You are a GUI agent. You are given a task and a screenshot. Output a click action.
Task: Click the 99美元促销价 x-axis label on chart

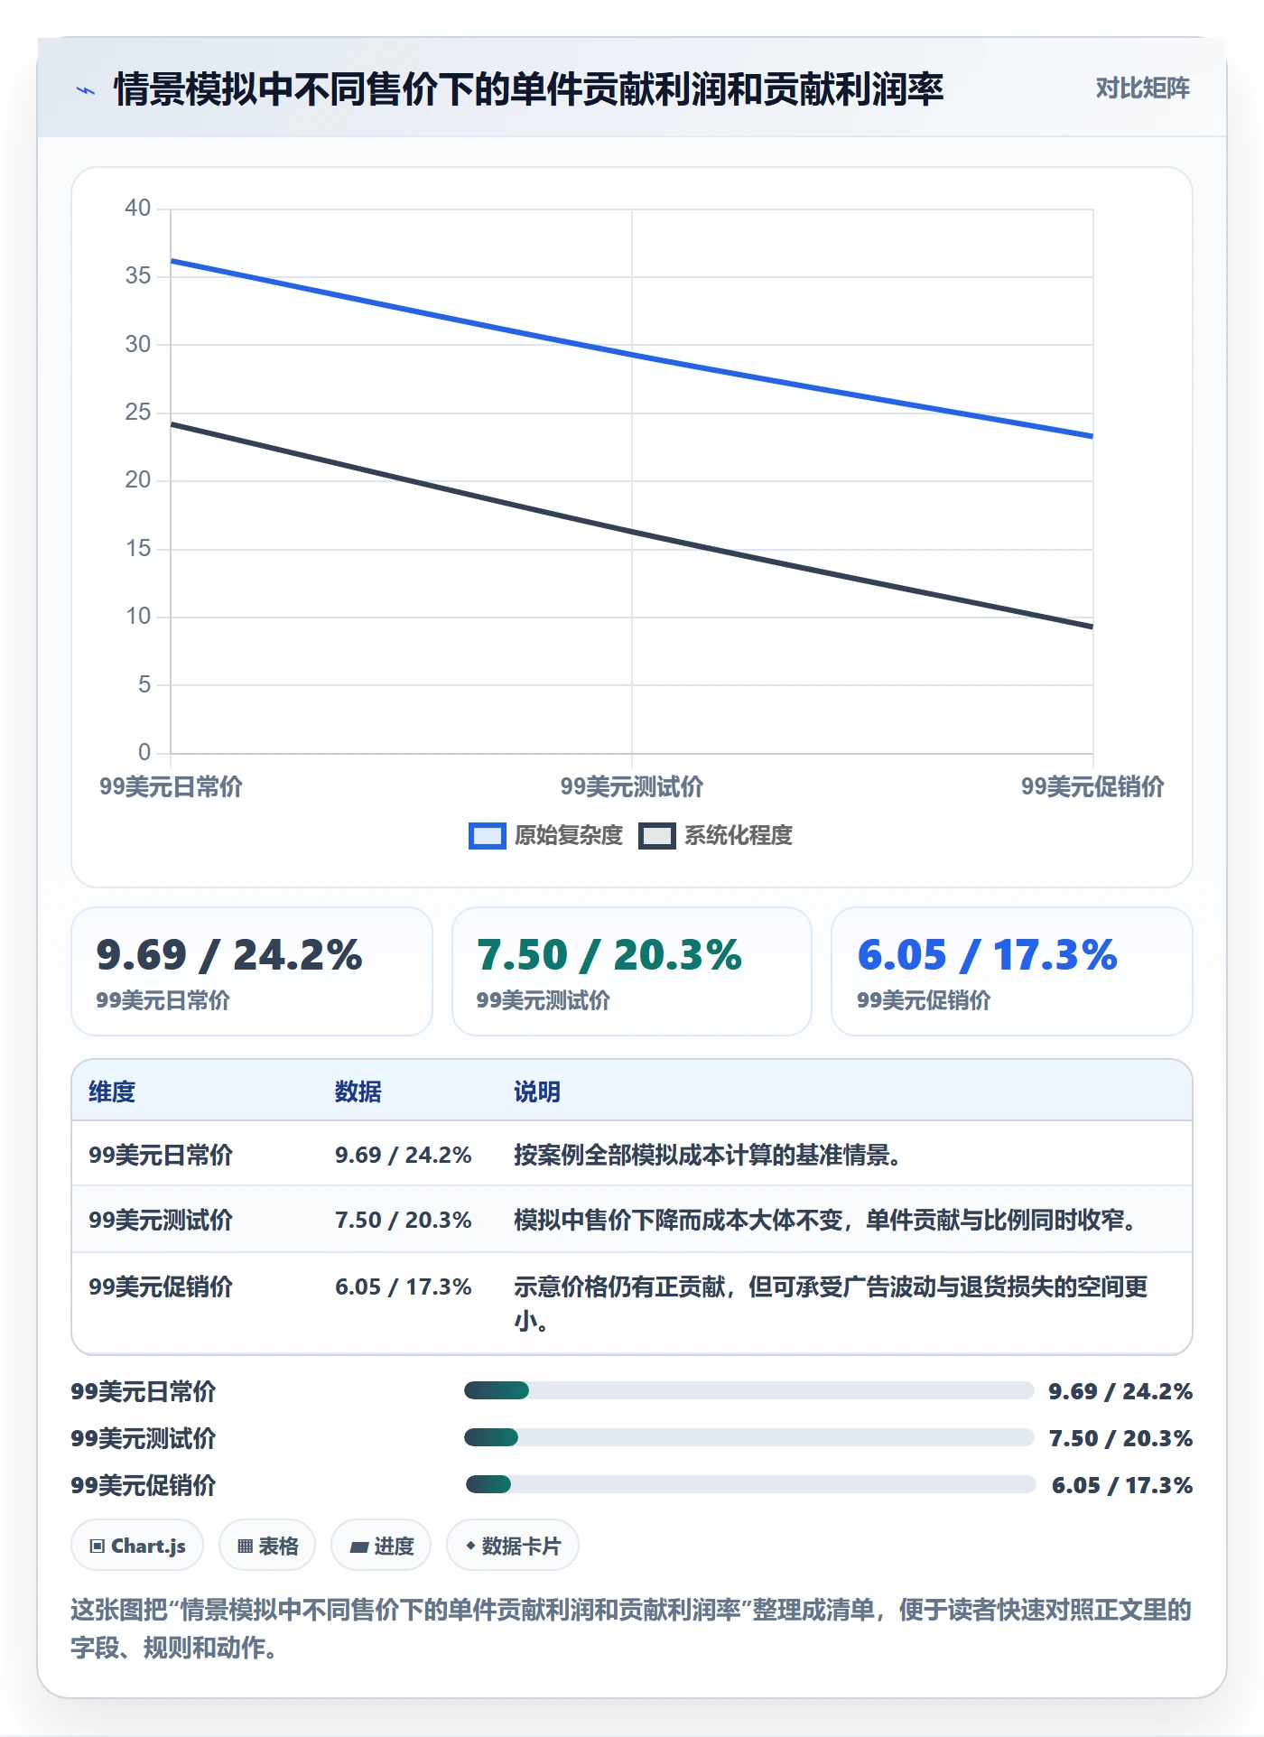pos(1092,786)
